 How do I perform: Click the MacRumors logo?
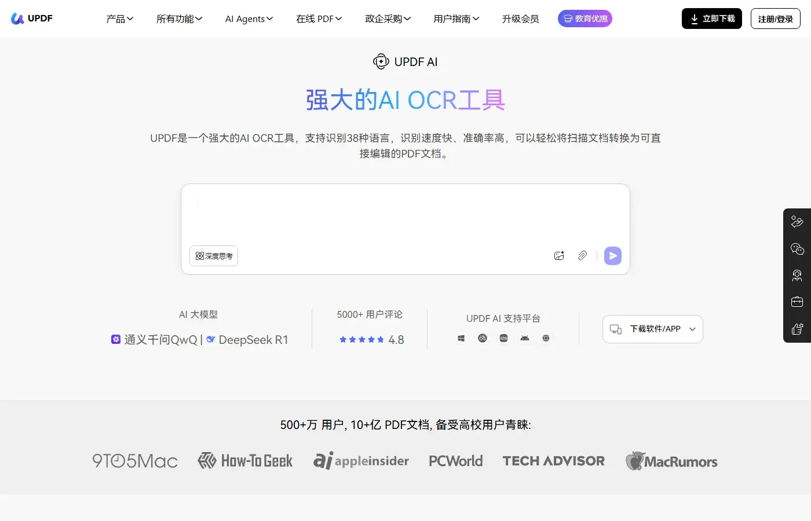click(x=672, y=461)
